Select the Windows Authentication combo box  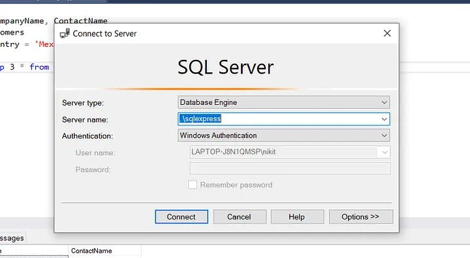pos(283,136)
